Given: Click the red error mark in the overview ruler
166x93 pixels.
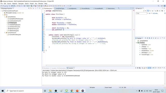Looking at the screenshot, I should (134, 30).
